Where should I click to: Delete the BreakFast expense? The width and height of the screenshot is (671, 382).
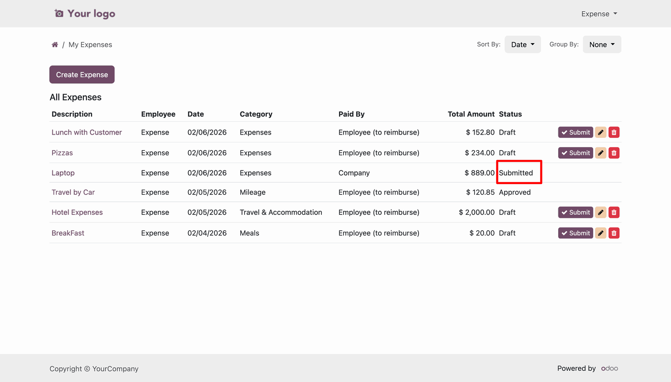click(x=614, y=233)
